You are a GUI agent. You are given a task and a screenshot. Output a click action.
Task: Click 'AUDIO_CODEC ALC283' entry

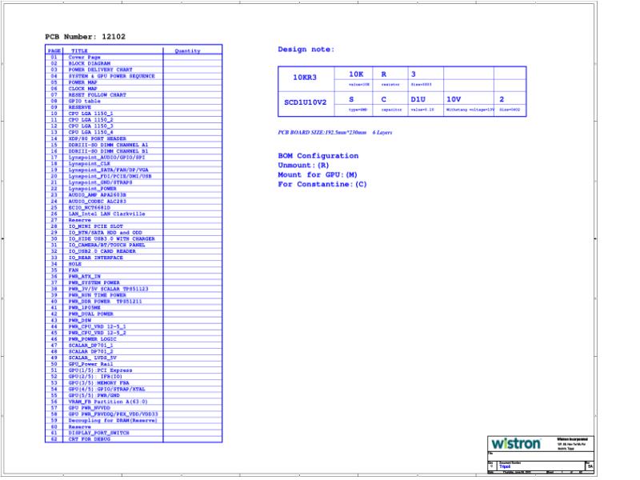point(97,202)
